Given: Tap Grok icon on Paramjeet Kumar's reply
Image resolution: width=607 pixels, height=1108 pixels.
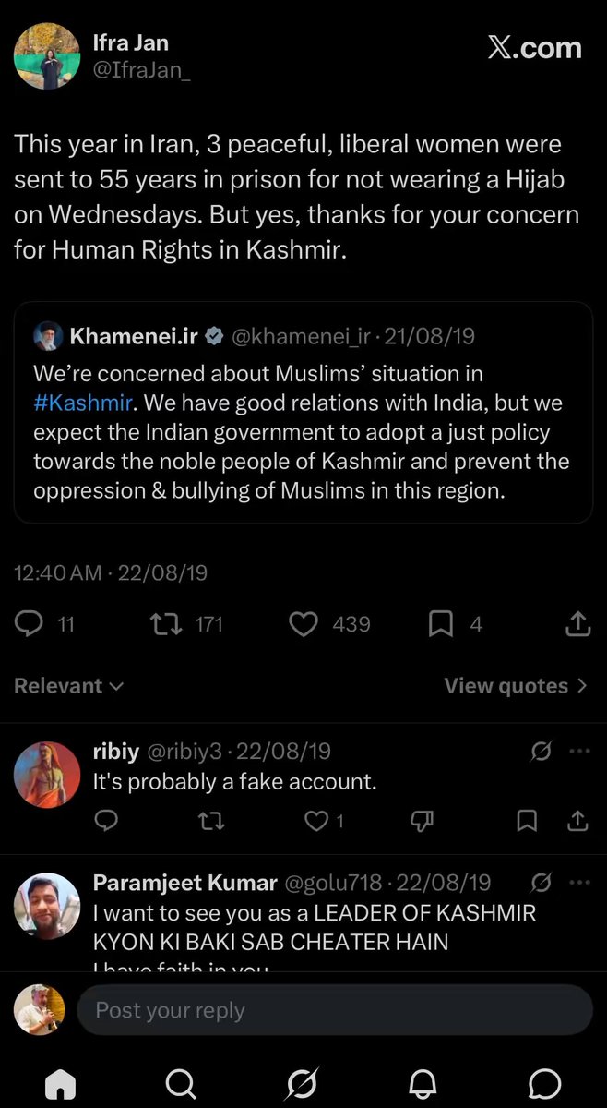Looking at the screenshot, I should [542, 884].
